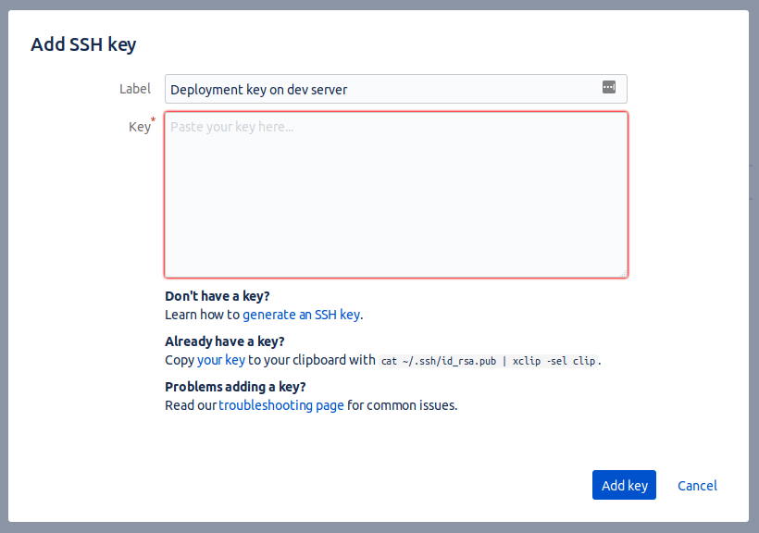Screen dimensions: 759x533
Task: Click the red-outlined Key textarea
Action: (x=395, y=194)
